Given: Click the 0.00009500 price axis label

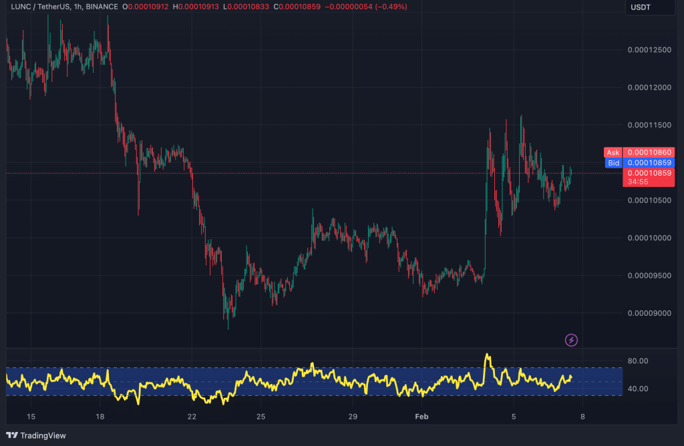Looking at the screenshot, I should tap(649, 276).
